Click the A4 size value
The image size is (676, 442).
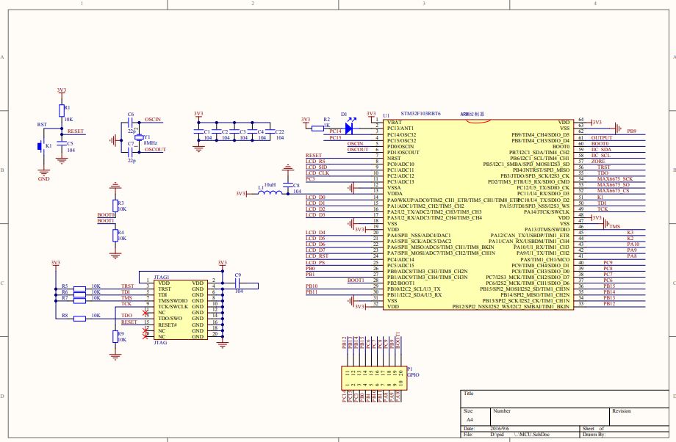pos(470,419)
